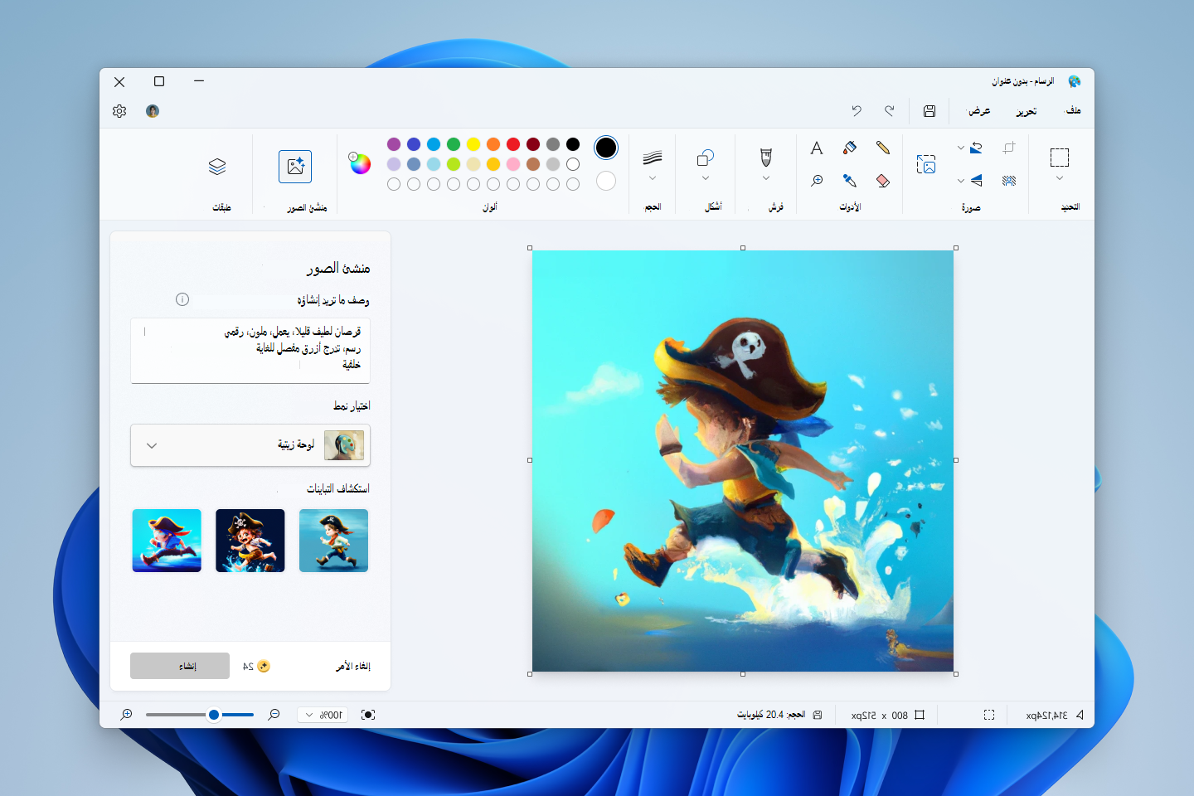The width and height of the screenshot is (1194, 796).
Task: Click the Flip image icon
Action: pyautogui.click(x=977, y=181)
